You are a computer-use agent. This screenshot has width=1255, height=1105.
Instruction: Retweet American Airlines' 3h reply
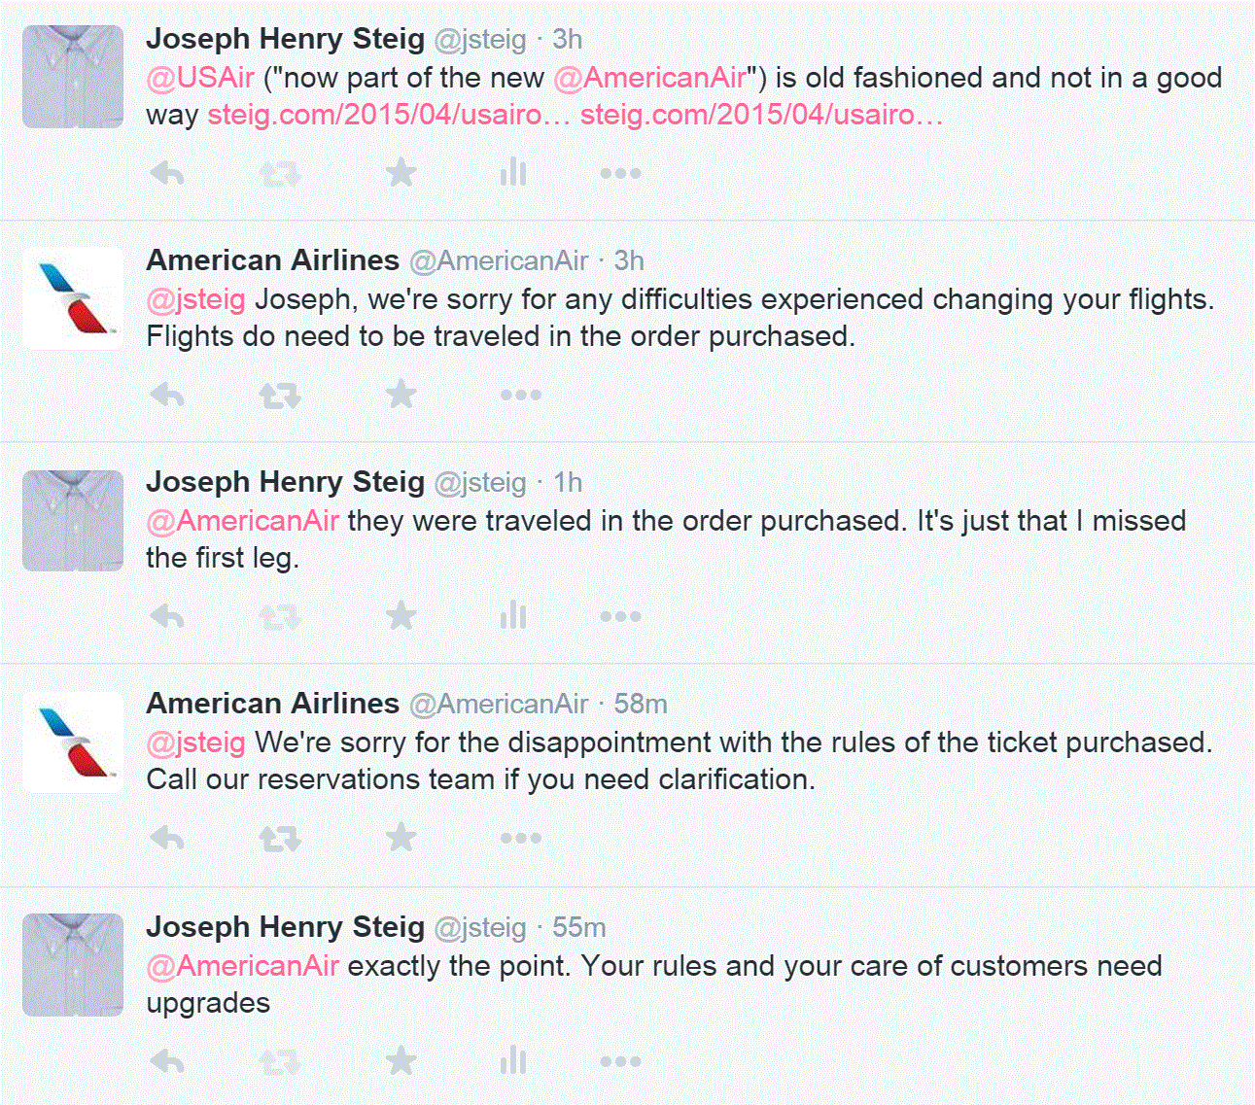click(x=280, y=396)
